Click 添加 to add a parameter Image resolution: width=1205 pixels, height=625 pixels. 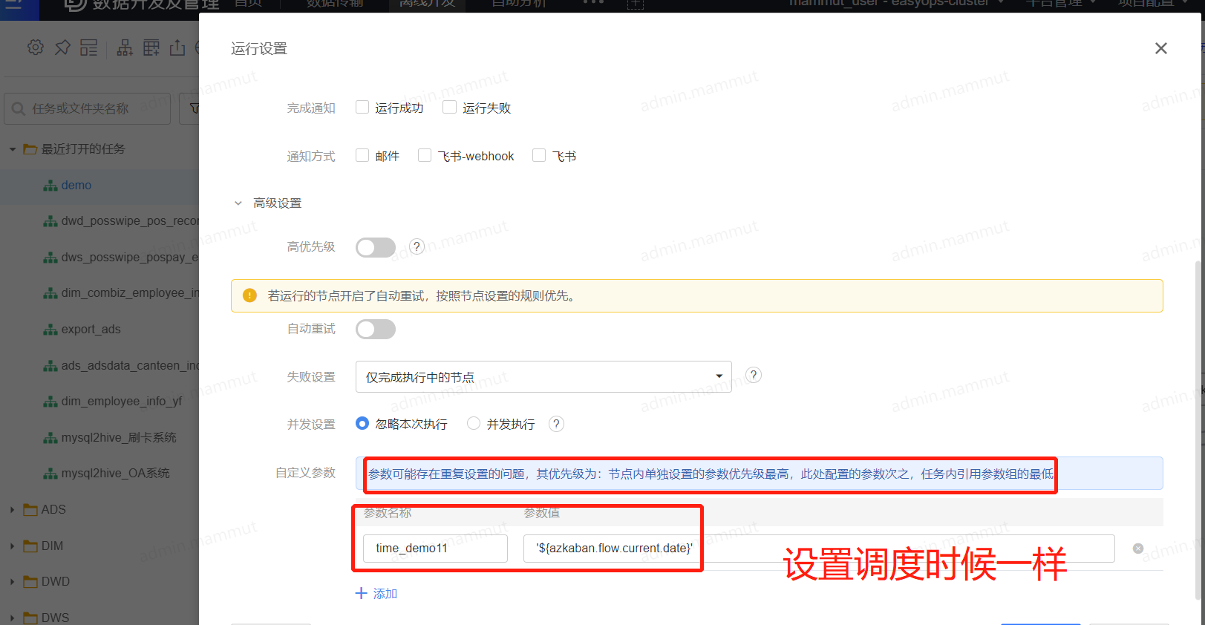point(376,594)
